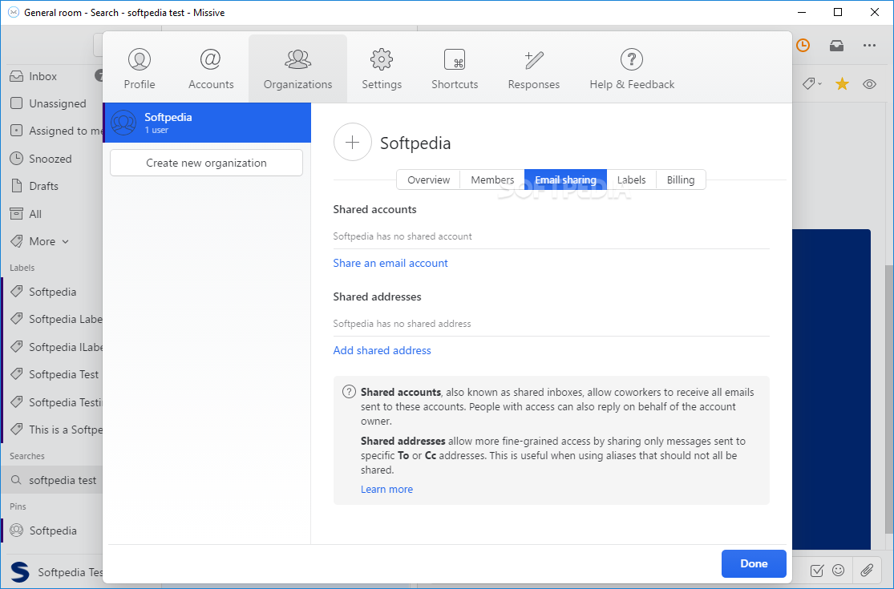Click the Softpedia S logo avatar at bottom
894x589 pixels.
click(20, 572)
